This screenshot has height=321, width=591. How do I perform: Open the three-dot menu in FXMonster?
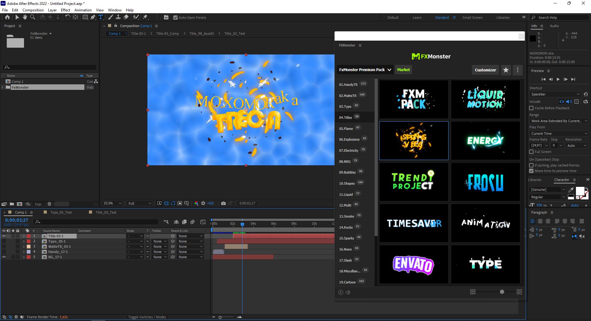coord(518,70)
